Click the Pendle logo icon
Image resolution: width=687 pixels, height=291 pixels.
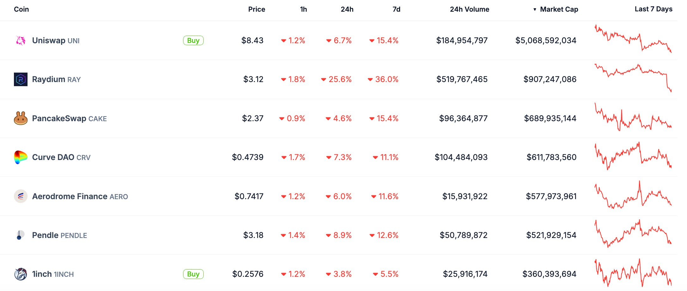tap(20, 235)
